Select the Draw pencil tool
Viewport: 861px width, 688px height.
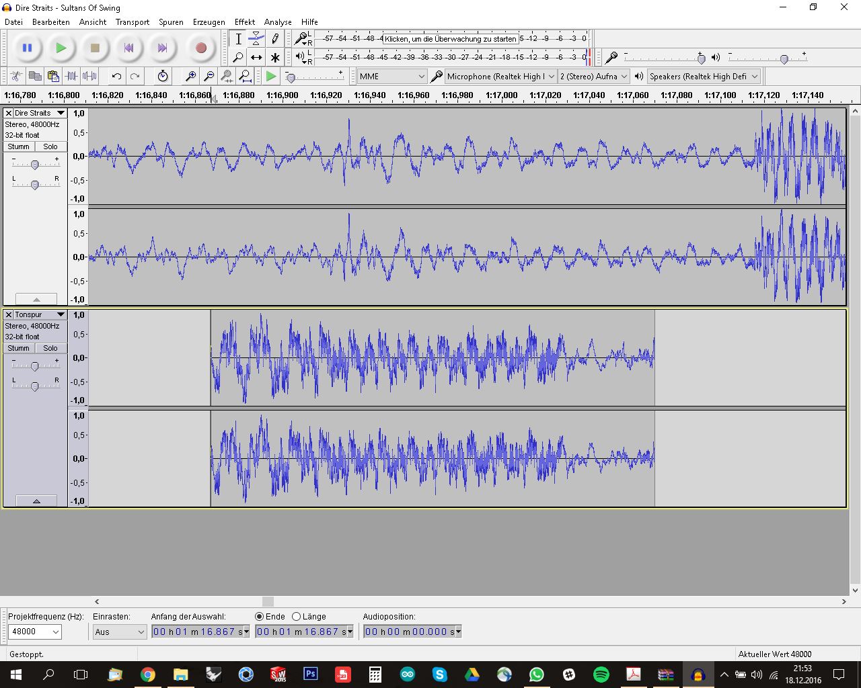274,39
